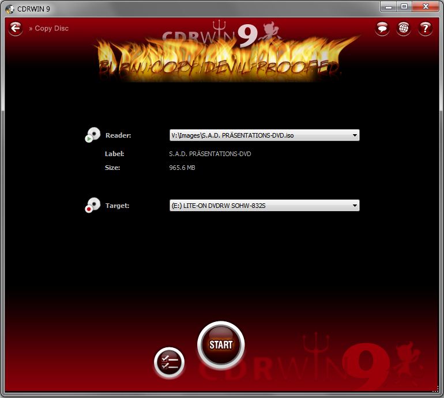Open help with the question mark icon

[426, 28]
